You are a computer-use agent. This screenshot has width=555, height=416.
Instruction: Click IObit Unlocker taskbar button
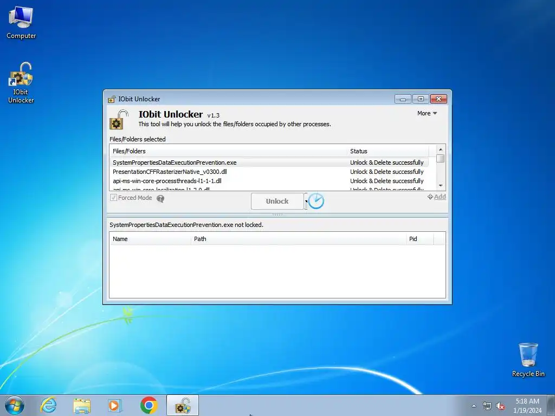[183, 405]
